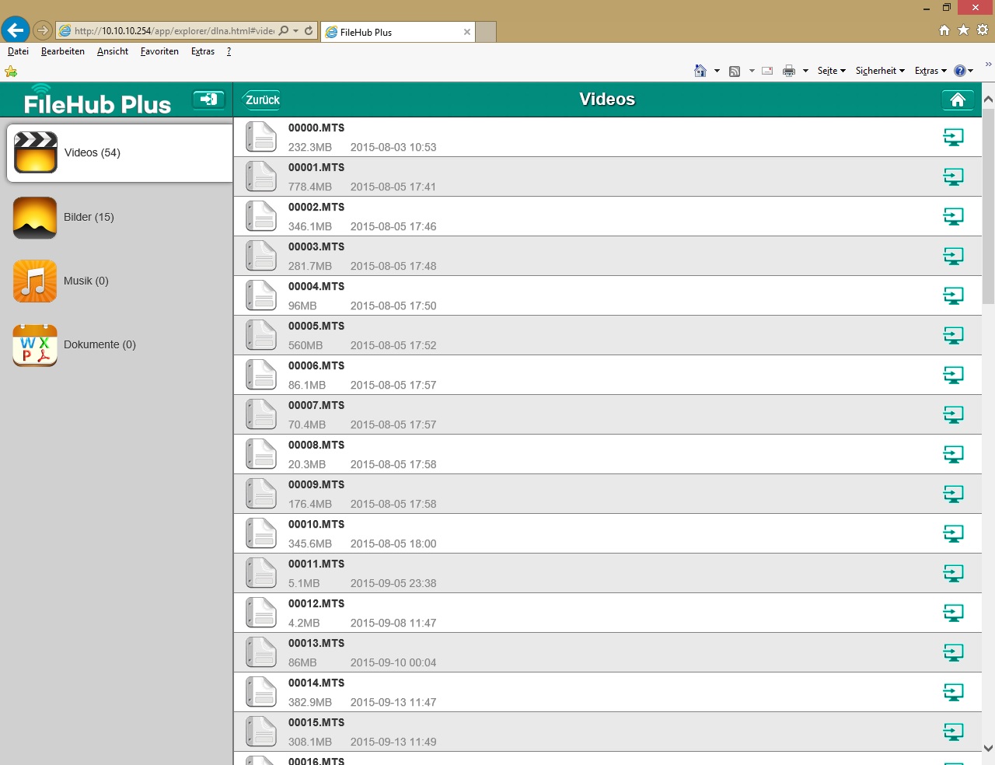Open the Favoriten menu
The height and width of the screenshot is (765, 995).
coord(159,51)
